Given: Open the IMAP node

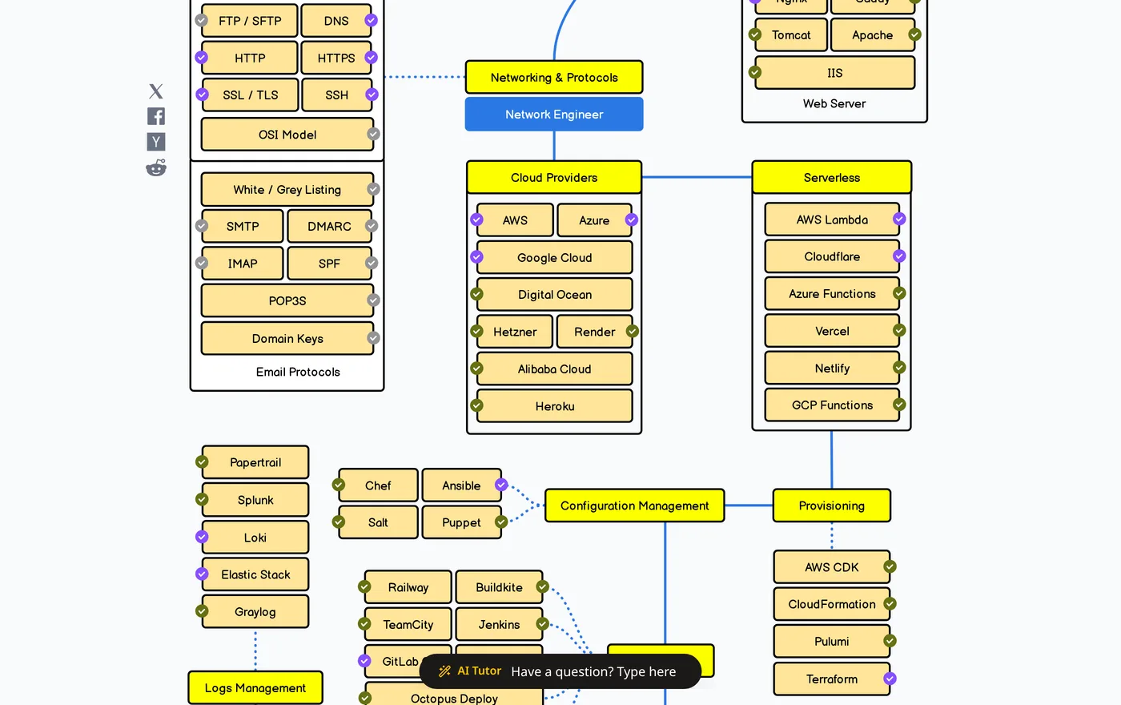Looking at the screenshot, I should point(243,264).
